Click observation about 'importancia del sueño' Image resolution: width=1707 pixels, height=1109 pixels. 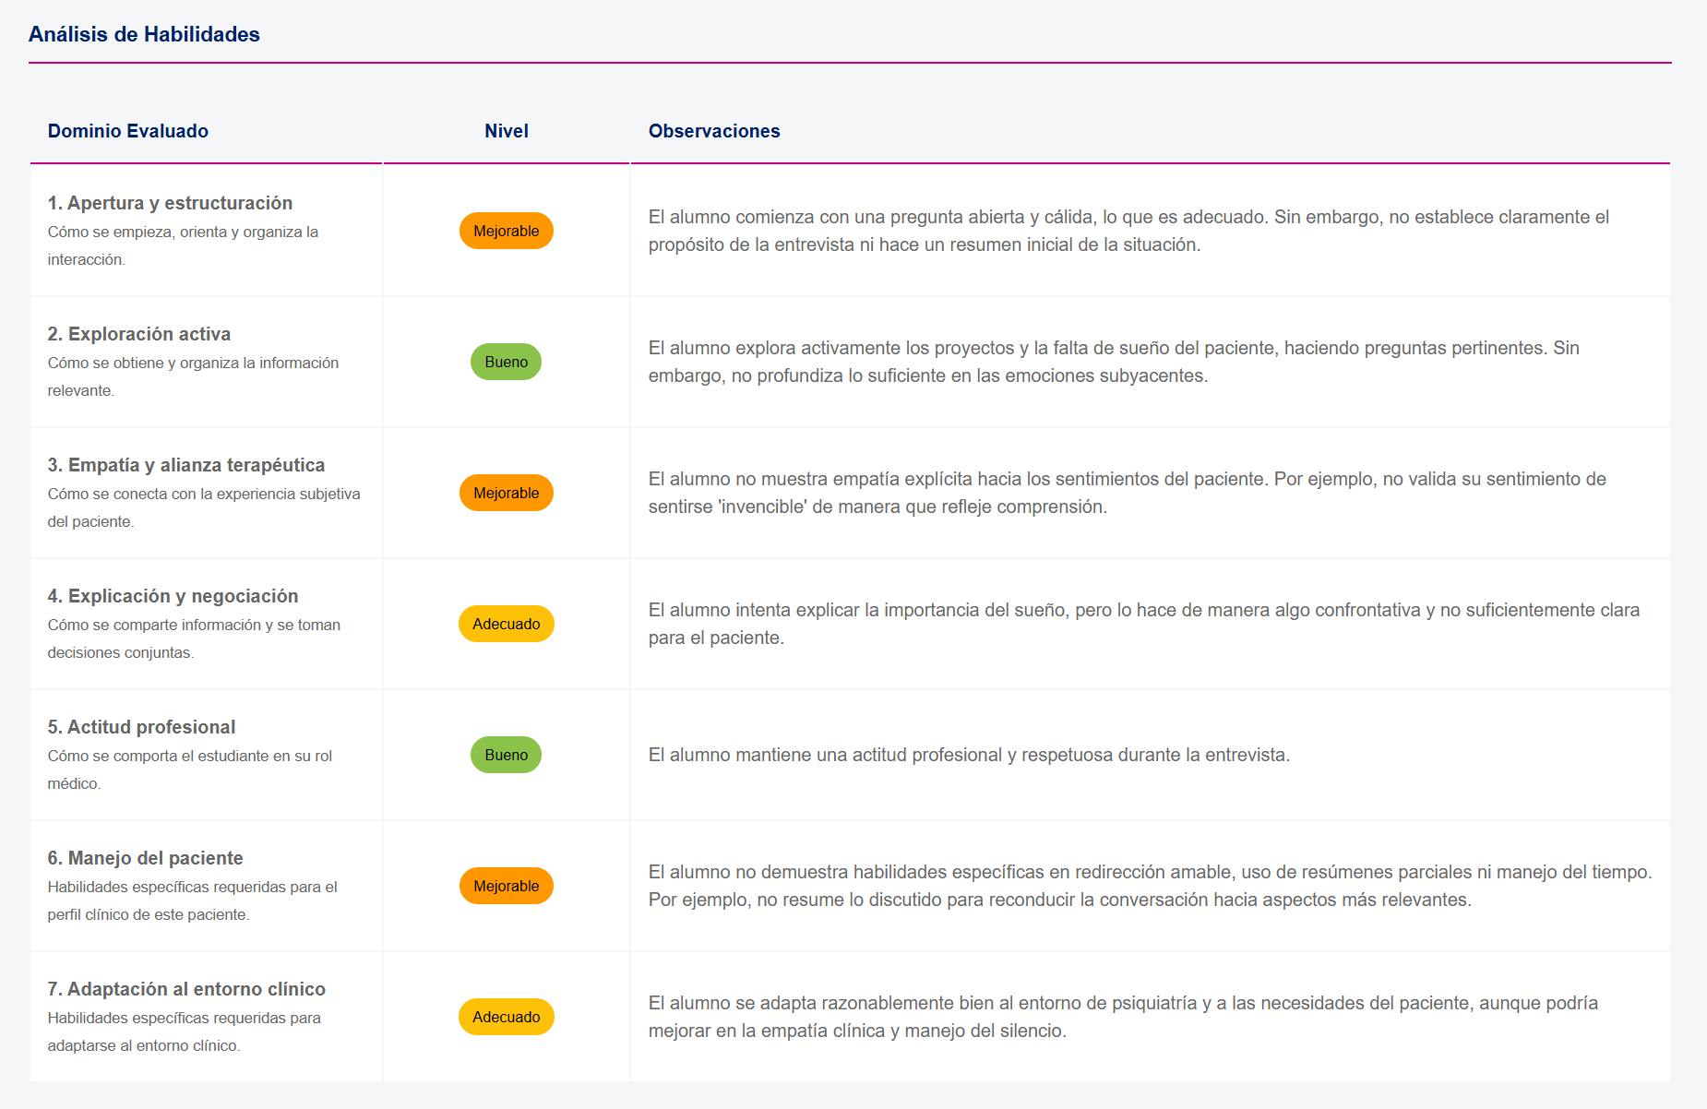[x=1144, y=624]
